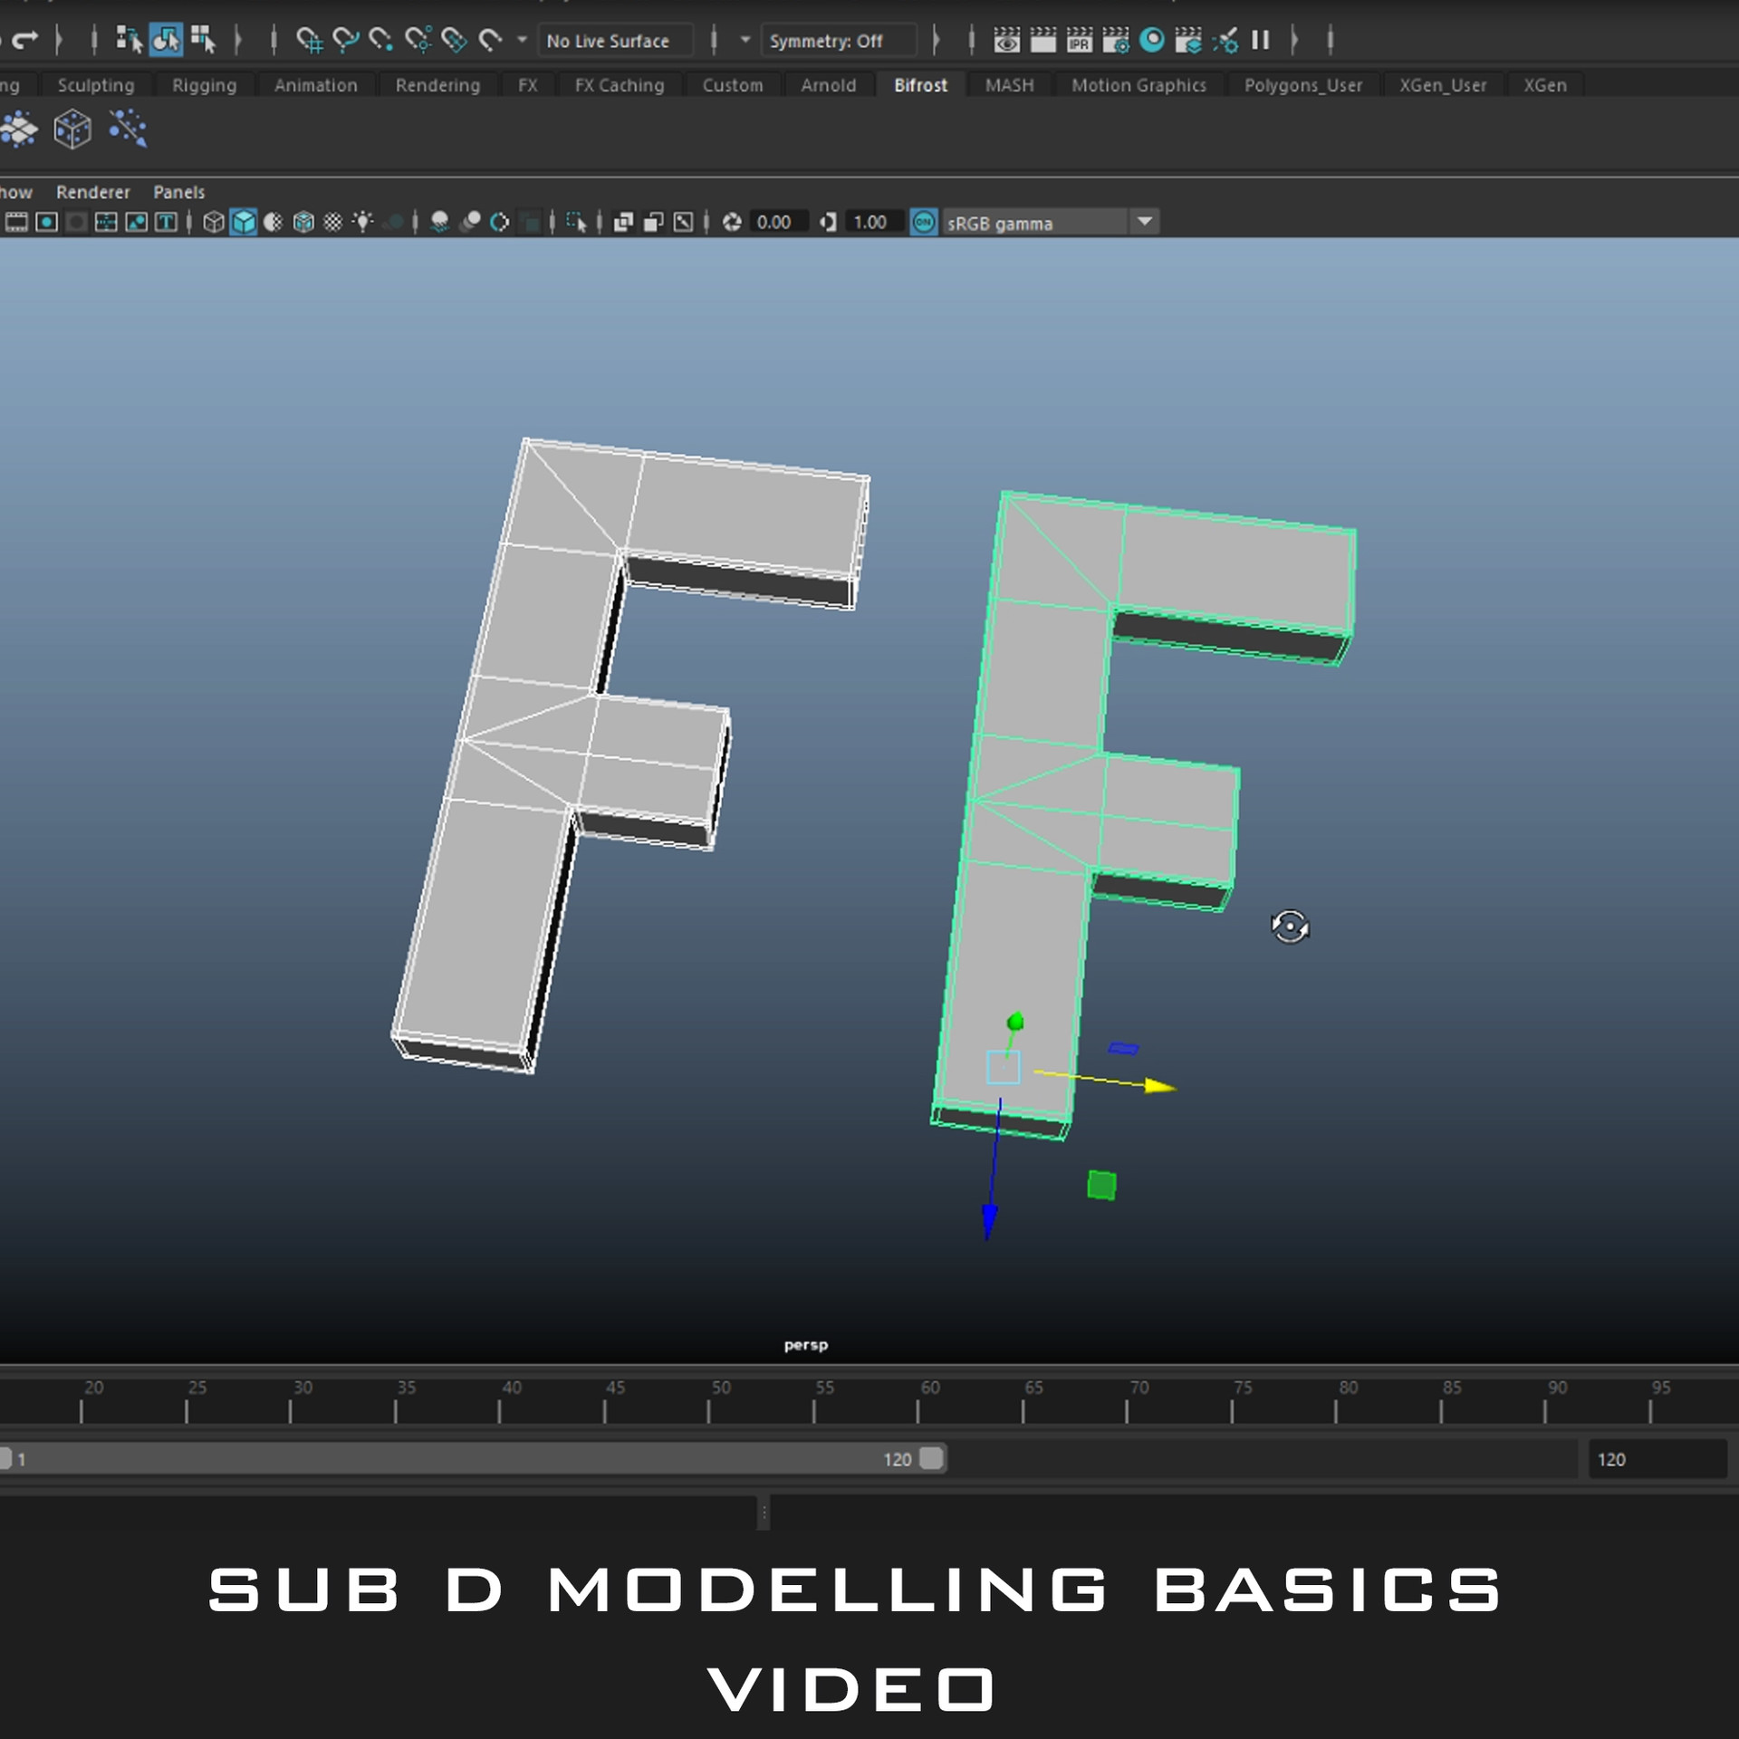Enable object selection mode icon
This screenshot has height=1739, width=1739.
coord(166,40)
